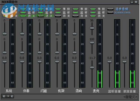Toggle the switch beside the QQ number
Image resolution: width=140 pixels, height=101 pixels.
coord(110,13)
